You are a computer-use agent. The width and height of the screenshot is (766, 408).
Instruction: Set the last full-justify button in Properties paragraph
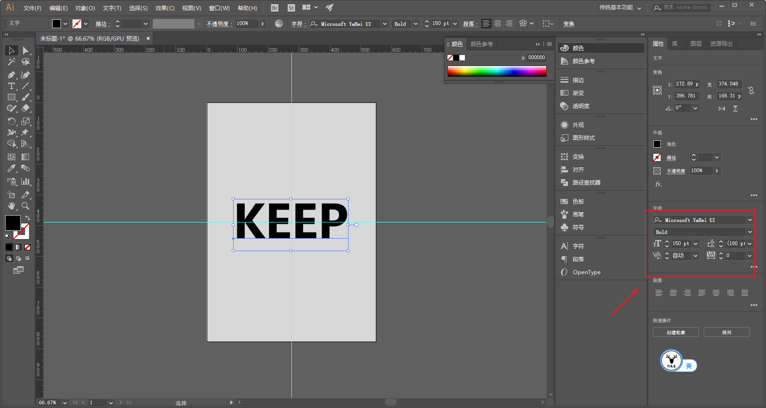(745, 293)
